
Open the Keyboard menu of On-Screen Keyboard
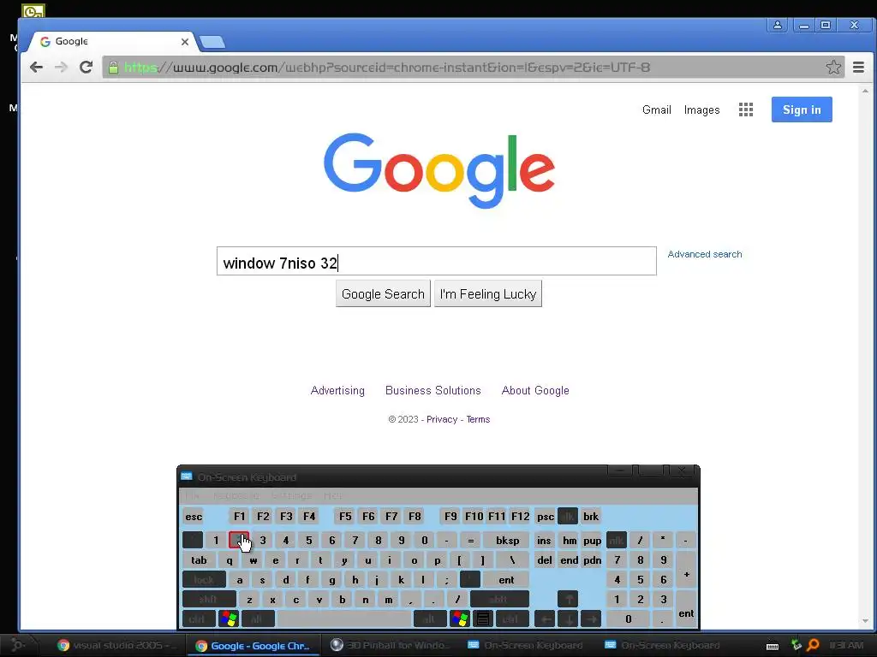click(236, 495)
